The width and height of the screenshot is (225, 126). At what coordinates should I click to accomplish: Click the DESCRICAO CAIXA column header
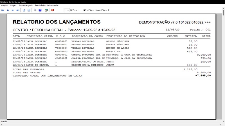coord(40,36)
